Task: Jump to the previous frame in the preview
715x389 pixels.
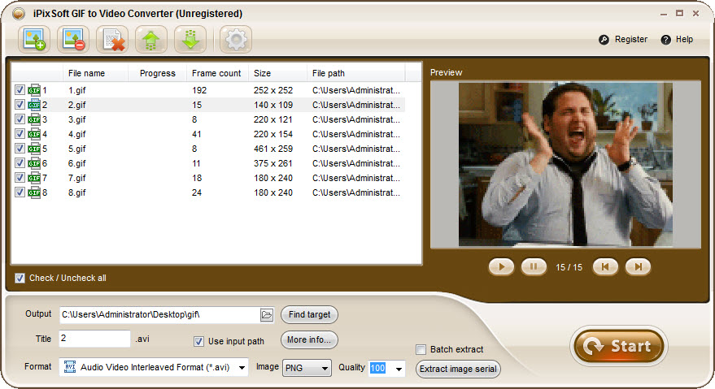Action: coord(605,266)
